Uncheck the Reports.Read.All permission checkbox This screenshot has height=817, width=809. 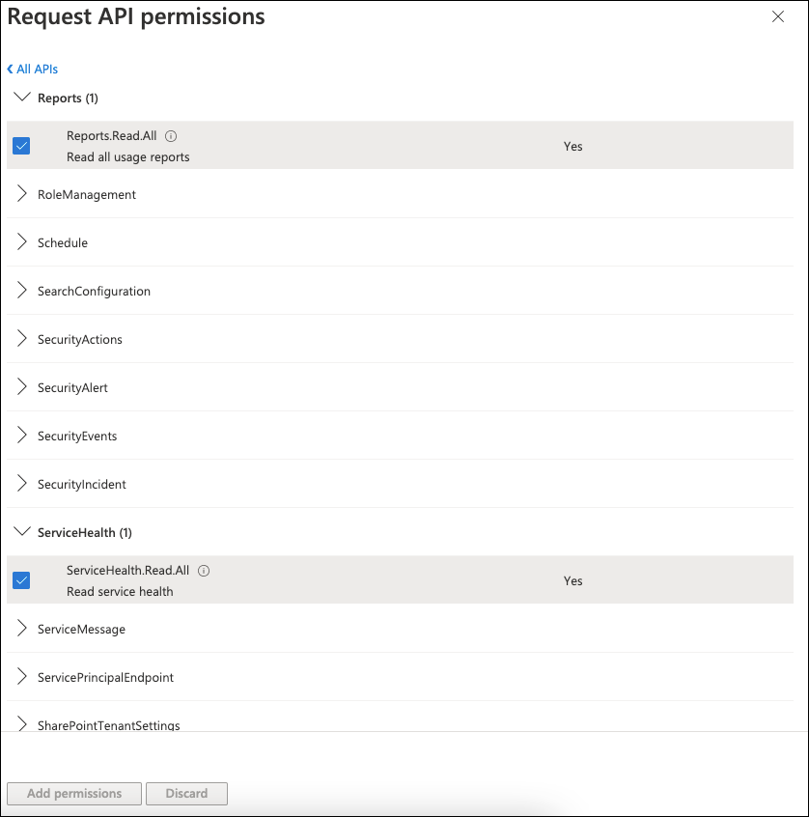coord(21,146)
